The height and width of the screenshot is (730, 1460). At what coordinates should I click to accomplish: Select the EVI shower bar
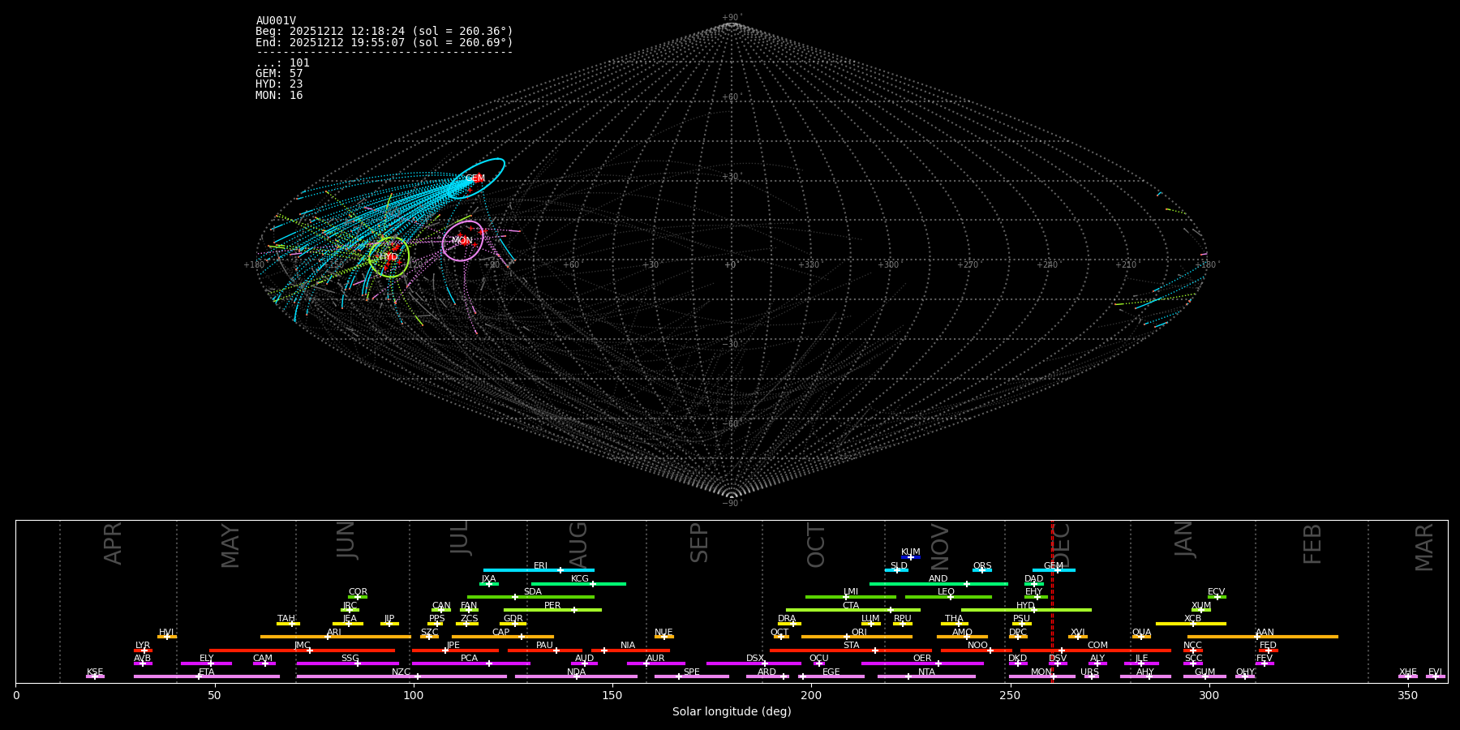pyautogui.click(x=1436, y=676)
